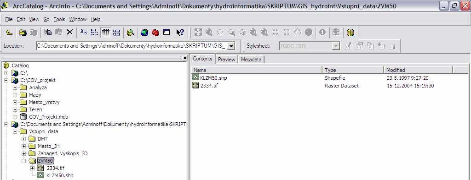The image size is (471, 180).
Task: Expand the Mesto_JH folder
Action: coord(24,146)
